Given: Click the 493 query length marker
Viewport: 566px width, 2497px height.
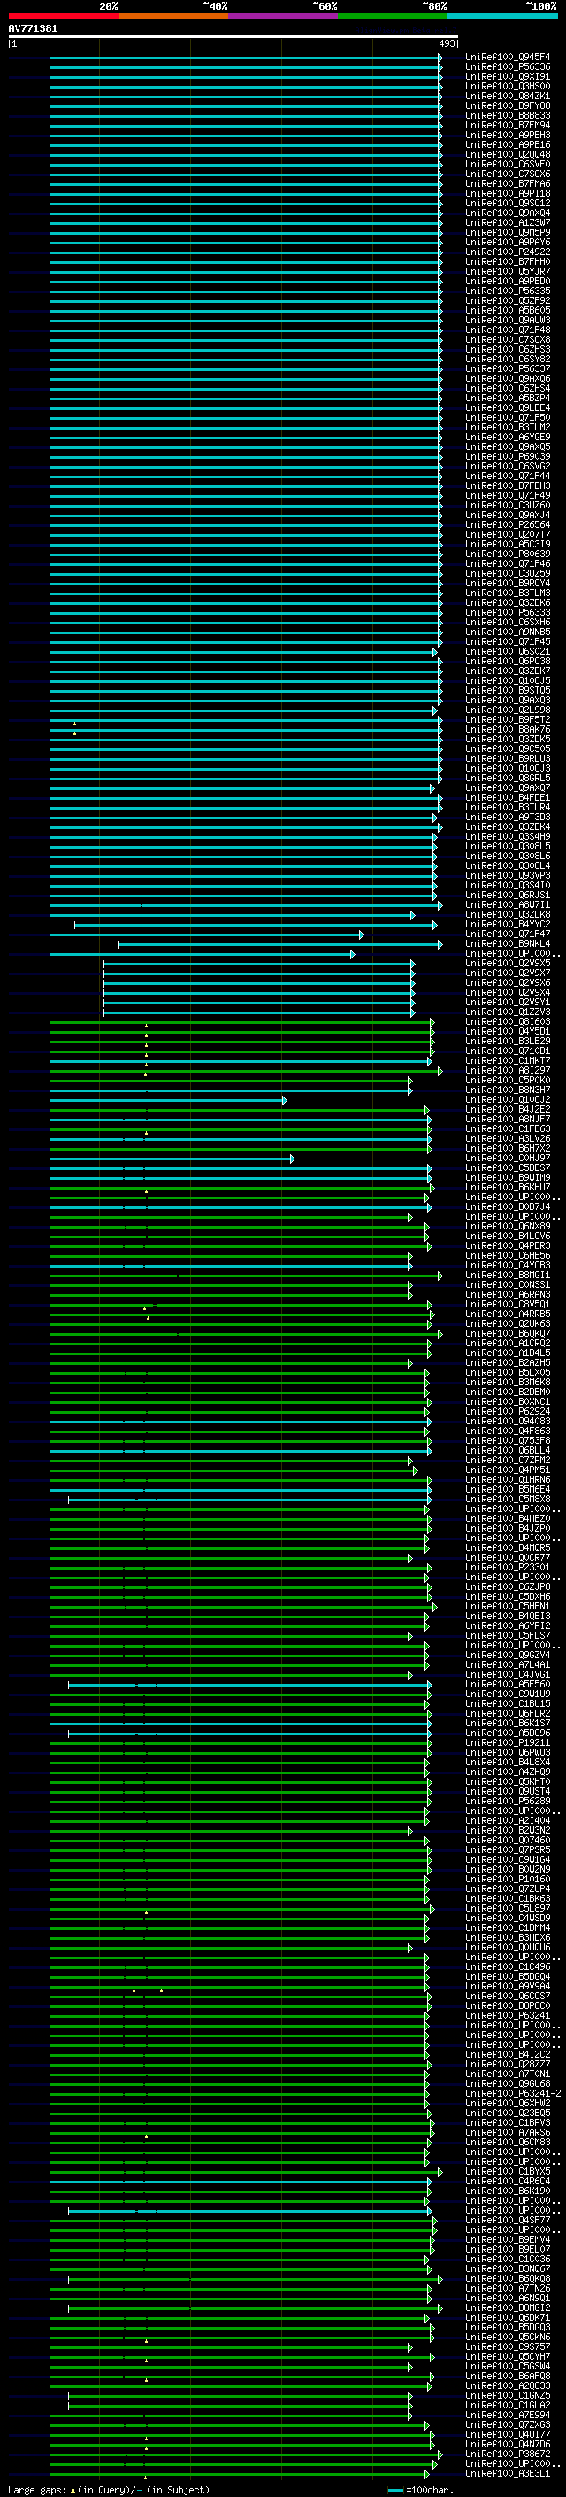Looking at the screenshot, I should pyautogui.click(x=447, y=43).
